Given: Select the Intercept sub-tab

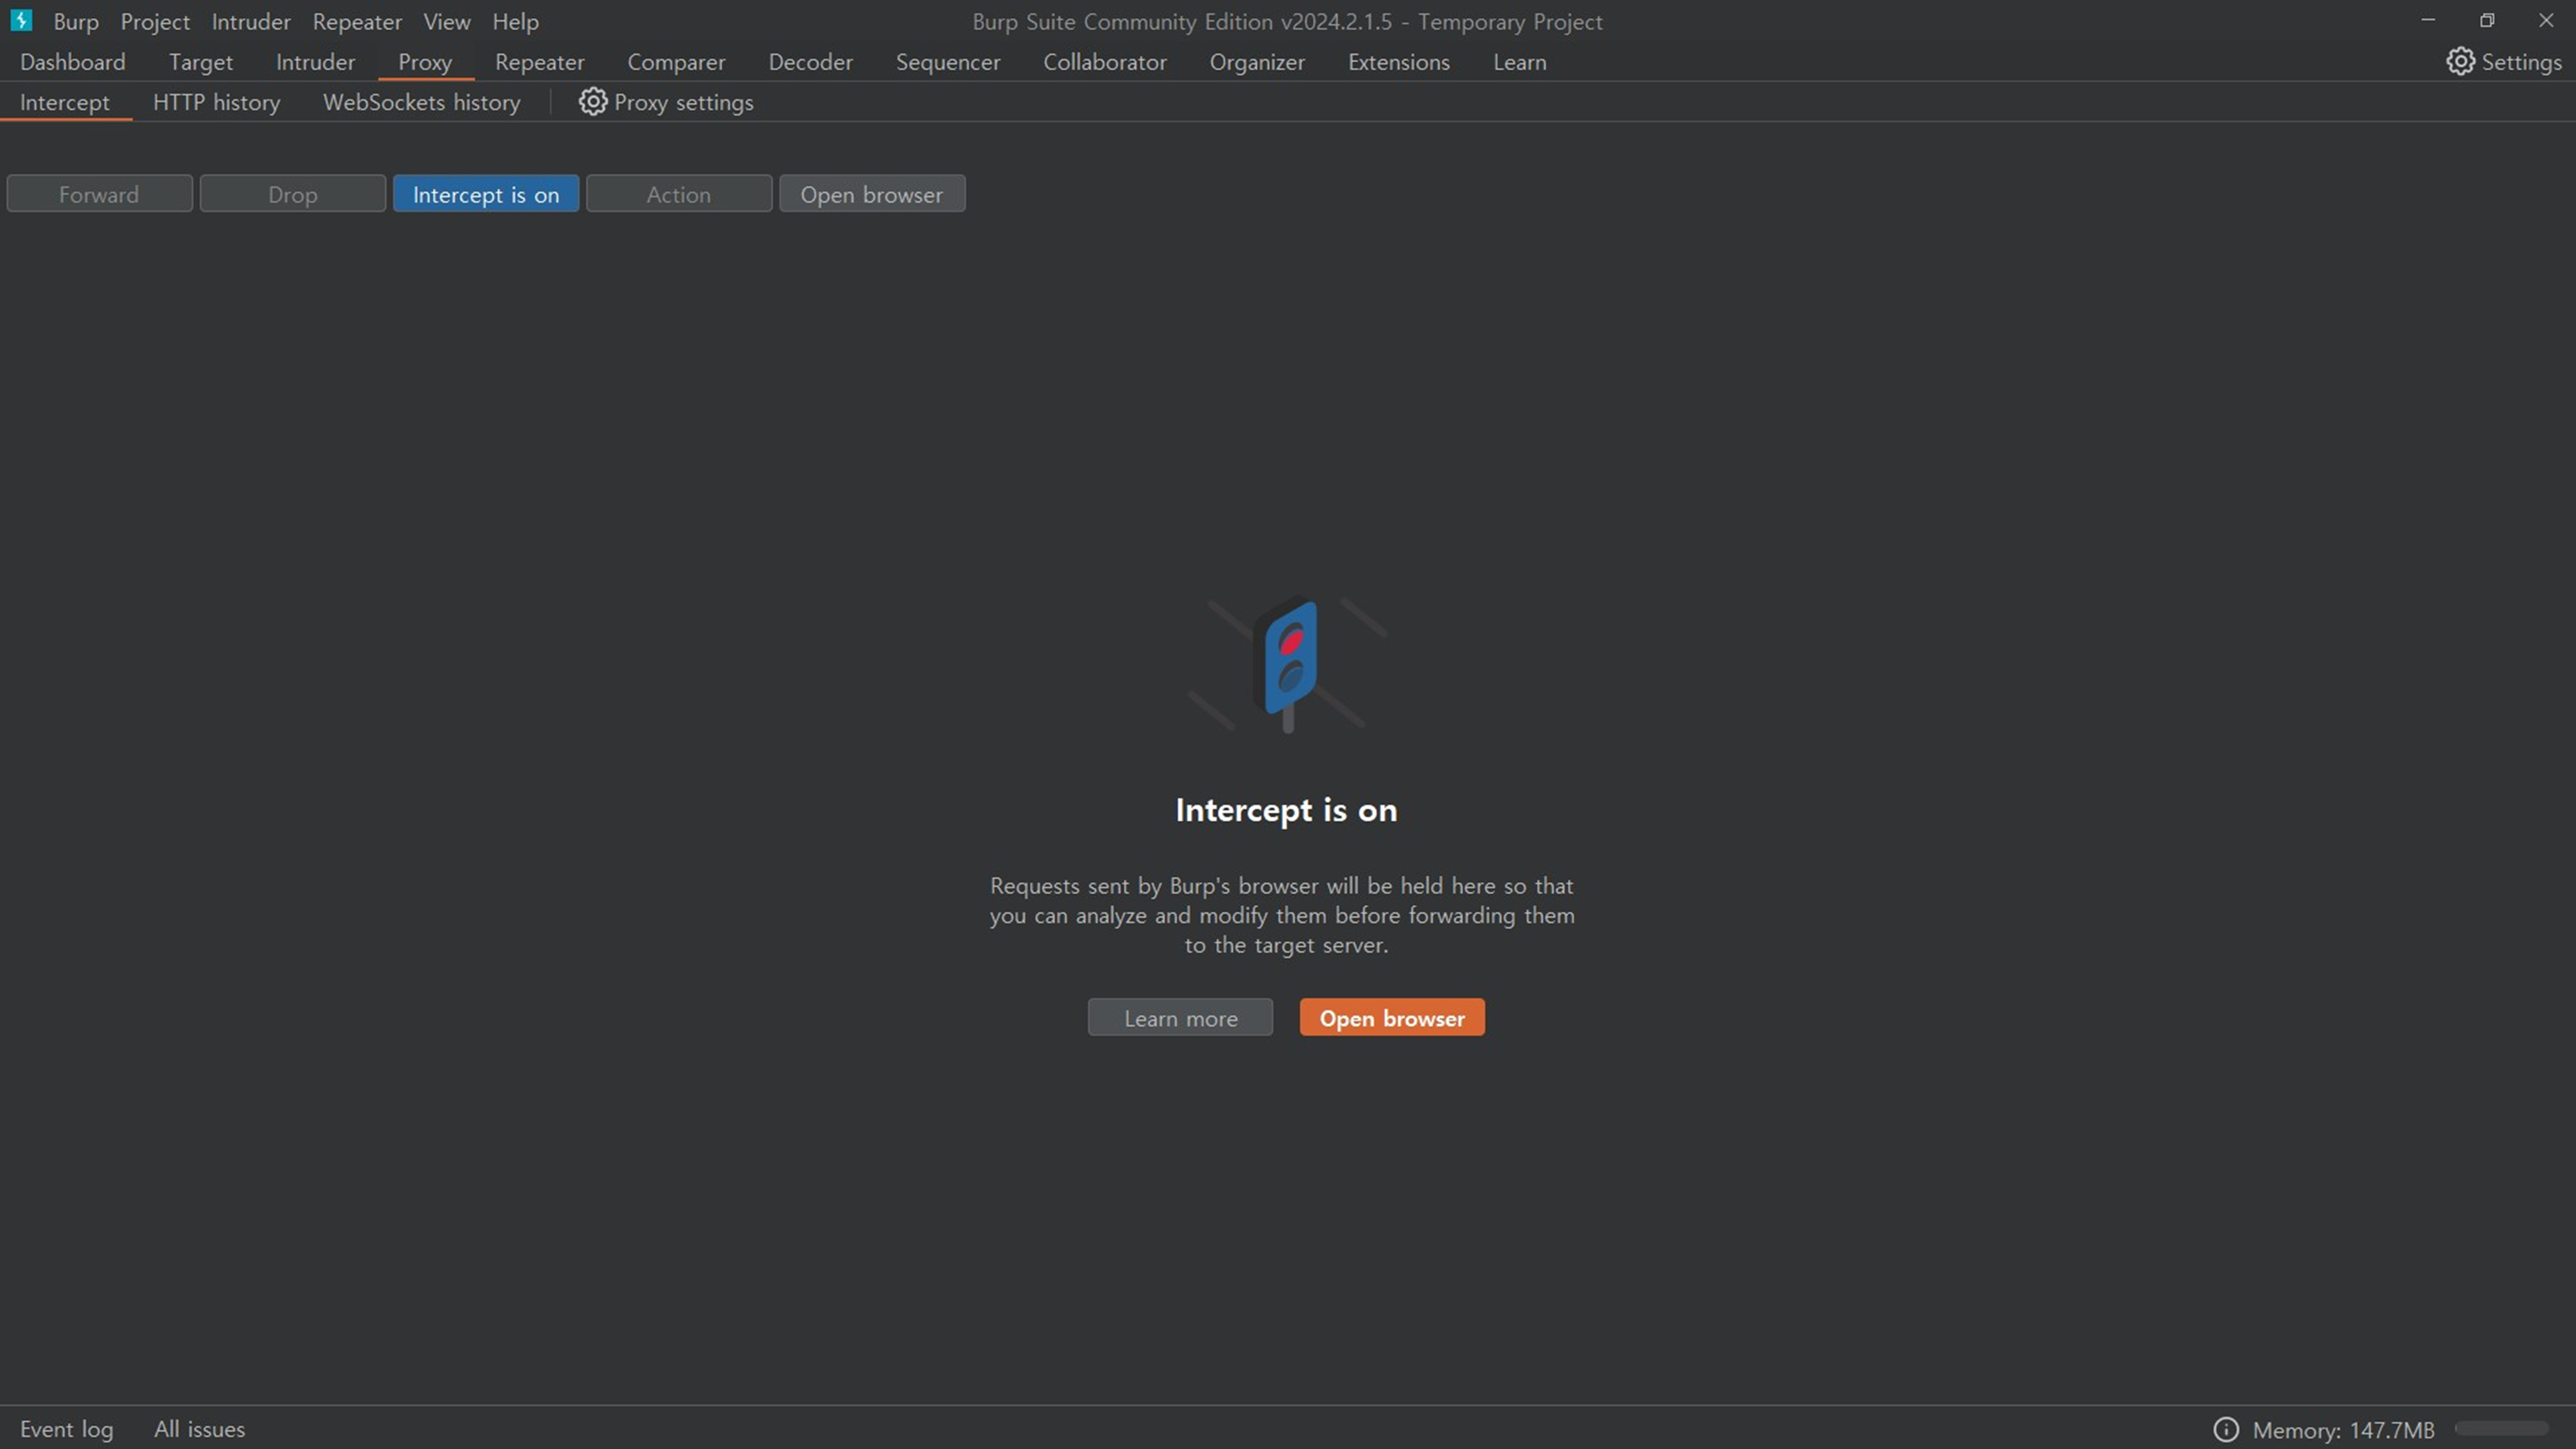Looking at the screenshot, I should tap(65, 102).
